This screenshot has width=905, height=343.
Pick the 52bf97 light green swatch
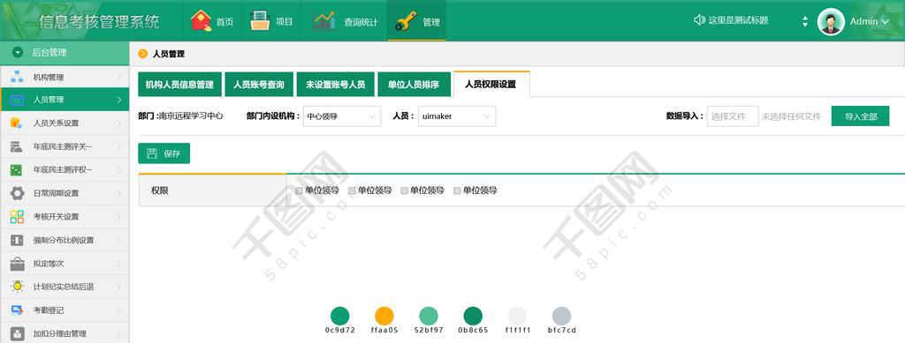429,316
